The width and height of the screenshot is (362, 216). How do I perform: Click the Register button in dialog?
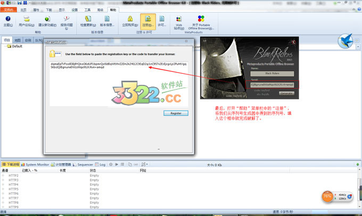[176, 113]
